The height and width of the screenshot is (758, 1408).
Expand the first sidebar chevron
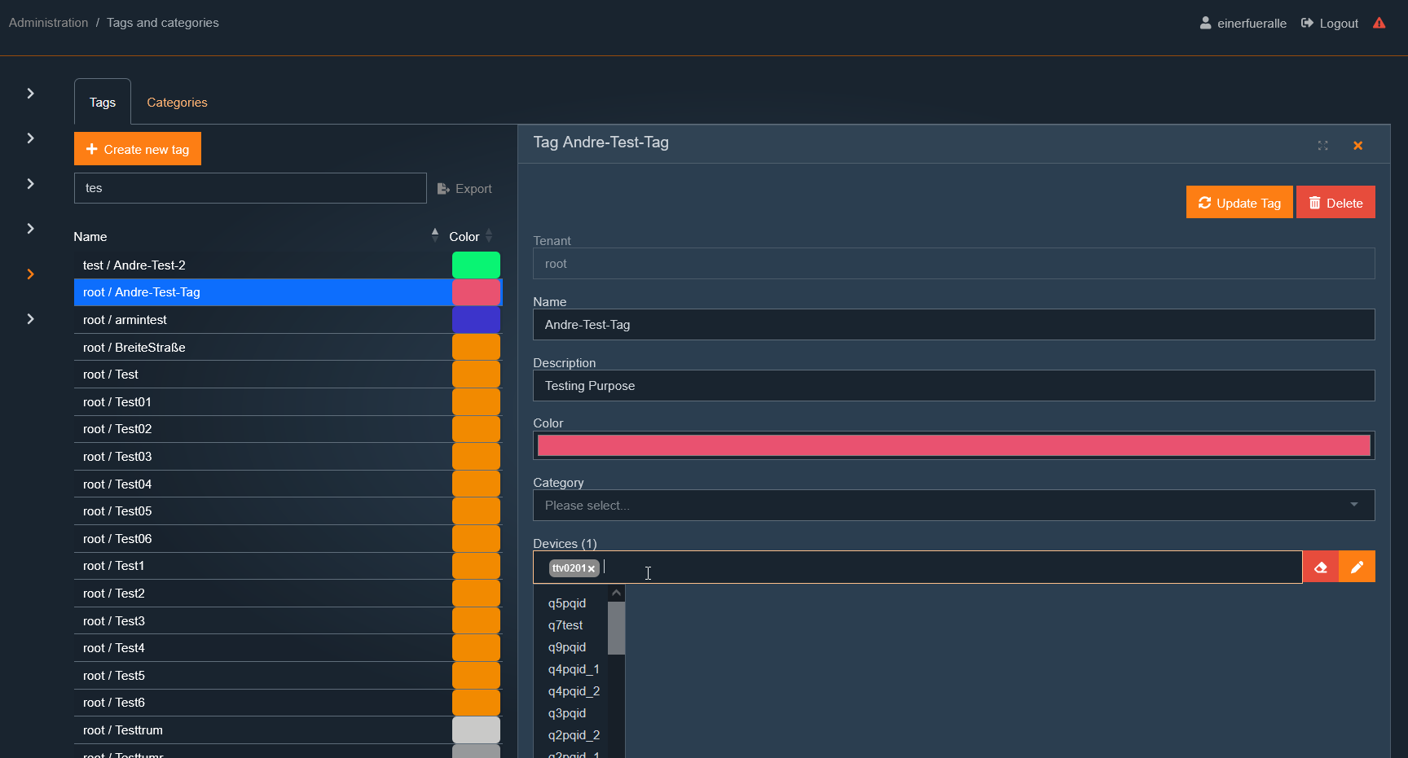(30, 94)
